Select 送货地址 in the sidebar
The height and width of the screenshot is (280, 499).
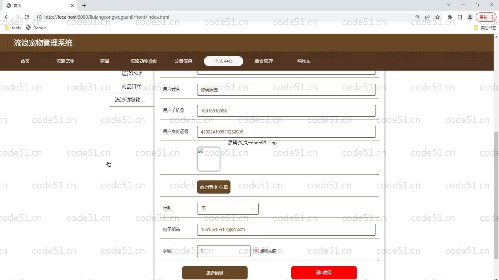132,73
